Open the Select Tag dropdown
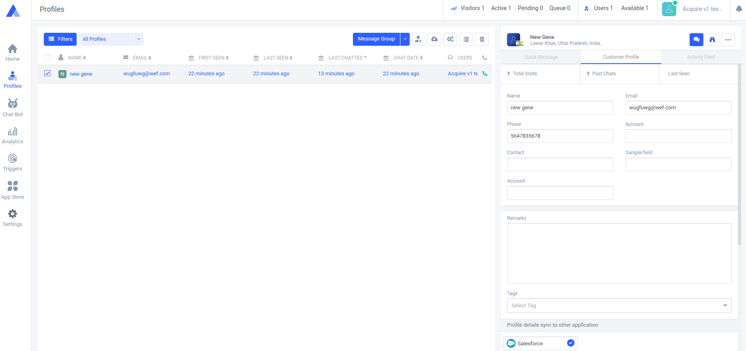 point(619,306)
